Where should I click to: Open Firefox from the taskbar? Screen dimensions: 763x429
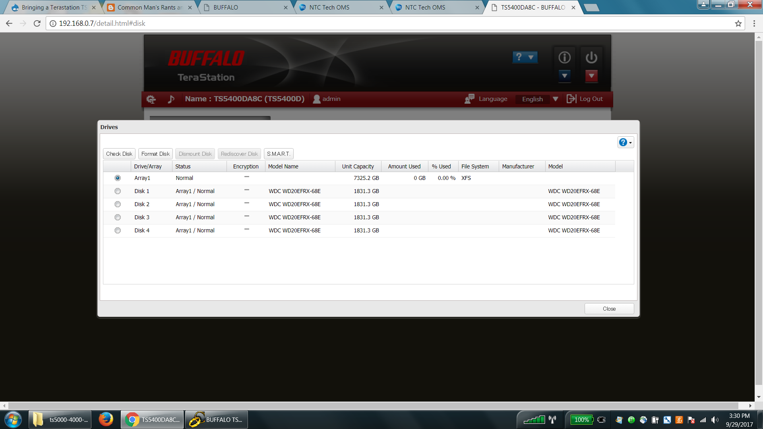pos(106,419)
